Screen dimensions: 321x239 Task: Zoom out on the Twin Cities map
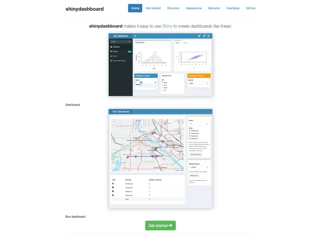tap(113, 125)
